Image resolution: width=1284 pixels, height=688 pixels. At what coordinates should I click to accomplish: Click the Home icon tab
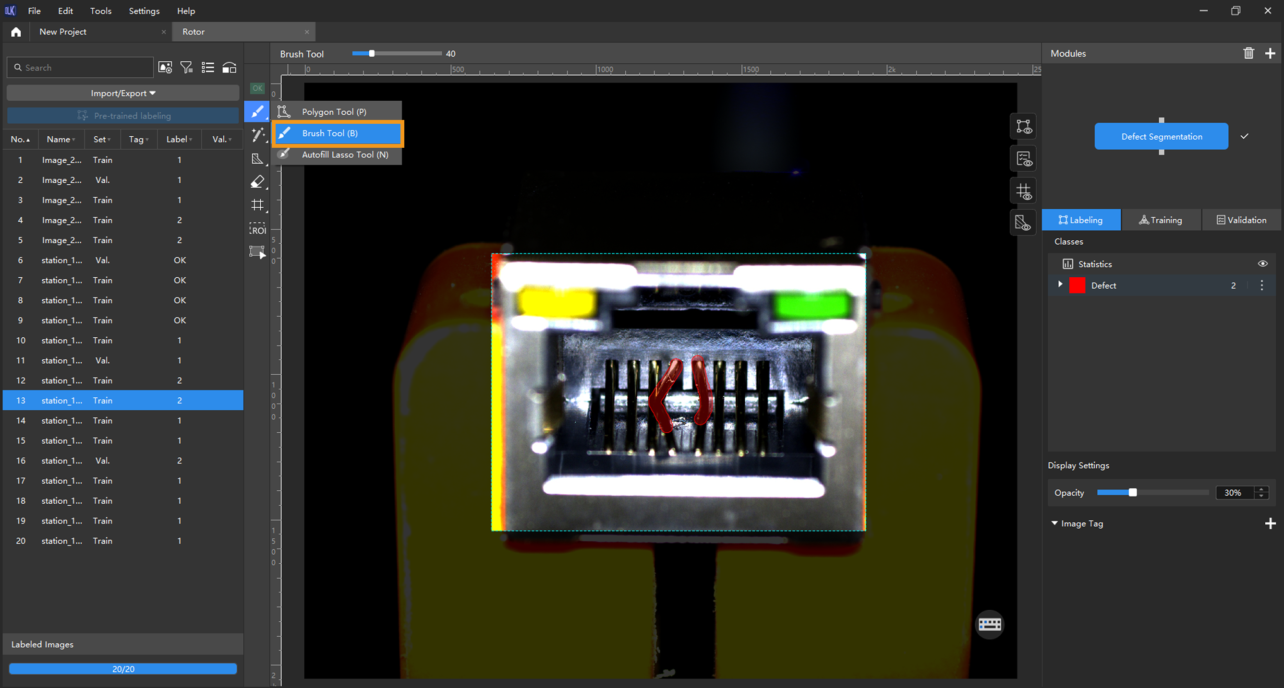(x=16, y=32)
